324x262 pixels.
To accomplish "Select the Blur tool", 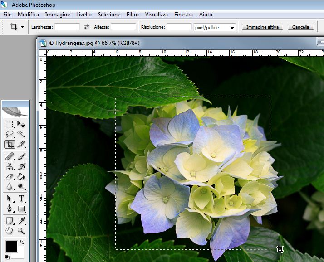I will tap(9, 186).
